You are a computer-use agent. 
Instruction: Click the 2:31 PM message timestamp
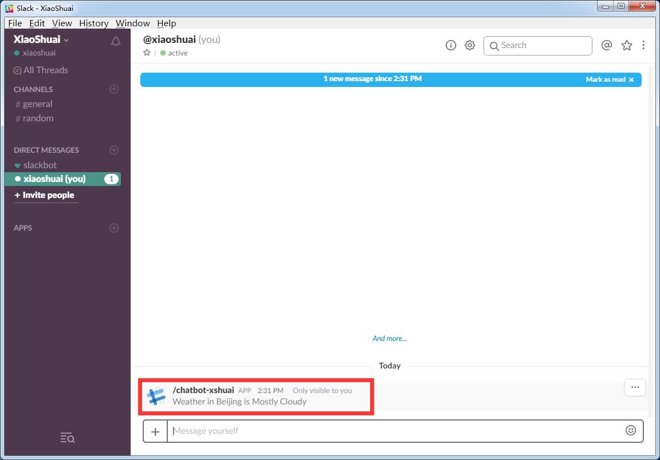(270, 391)
